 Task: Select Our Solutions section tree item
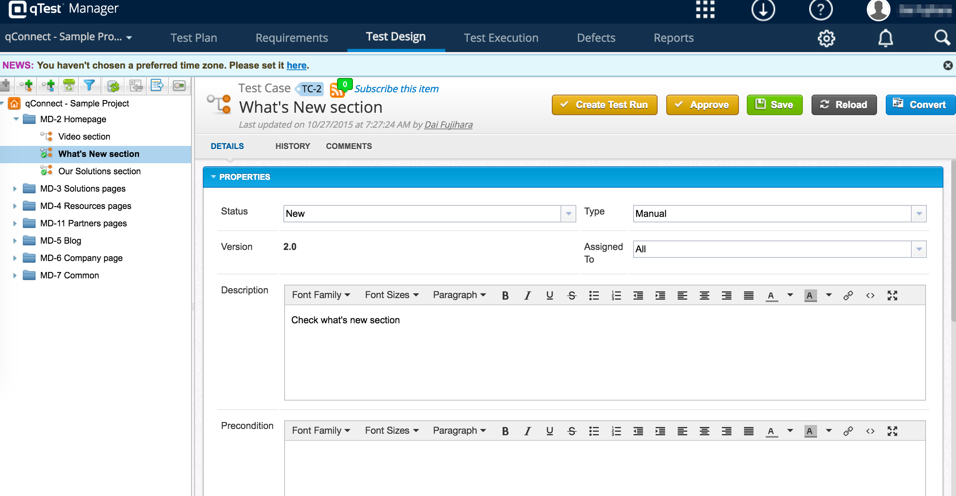point(99,171)
